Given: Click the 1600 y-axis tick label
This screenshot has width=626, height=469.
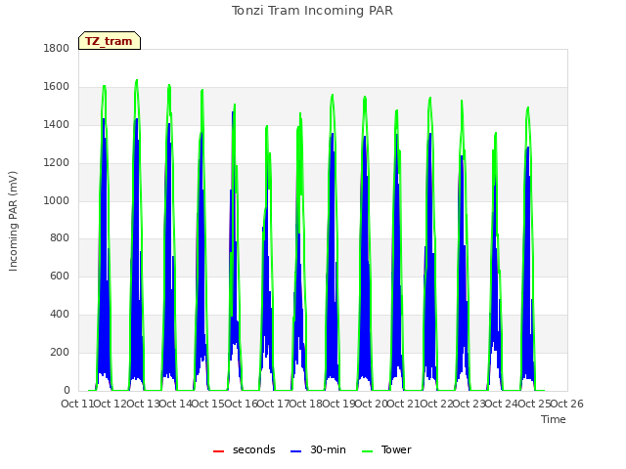Looking at the screenshot, I should [57, 87].
